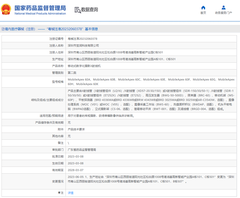Open the 政务服务门户 link

pos(223,13)
